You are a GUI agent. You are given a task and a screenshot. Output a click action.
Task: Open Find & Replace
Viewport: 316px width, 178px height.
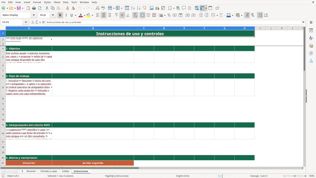point(97,8)
